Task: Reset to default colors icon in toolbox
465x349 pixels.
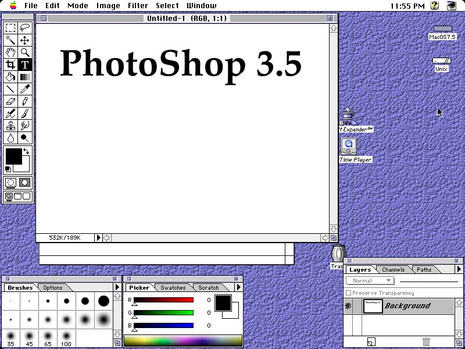Action: click(x=8, y=169)
